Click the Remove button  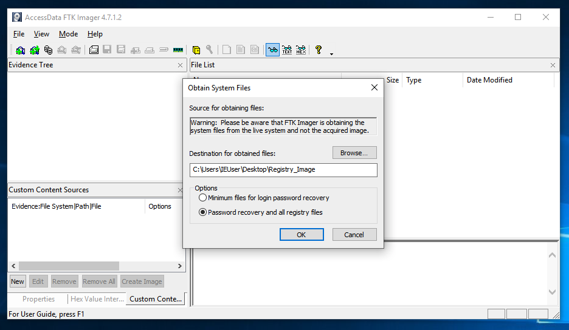(x=64, y=281)
